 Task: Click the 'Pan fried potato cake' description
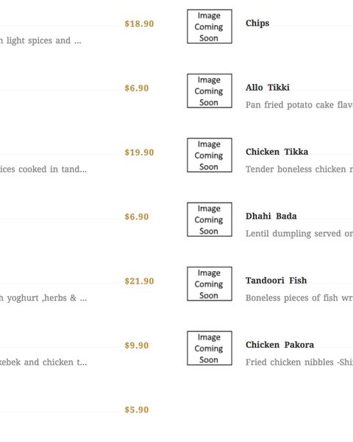pyautogui.click(x=299, y=105)
